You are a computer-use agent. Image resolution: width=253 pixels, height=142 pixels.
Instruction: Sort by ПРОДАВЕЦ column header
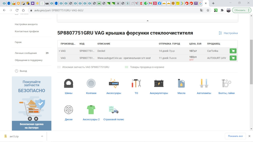(x=213, y=44)
